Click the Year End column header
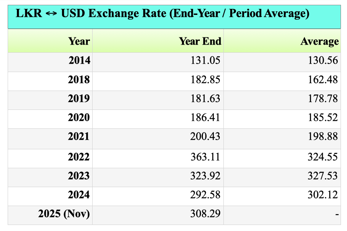The image size is (347, 231). 200,41
